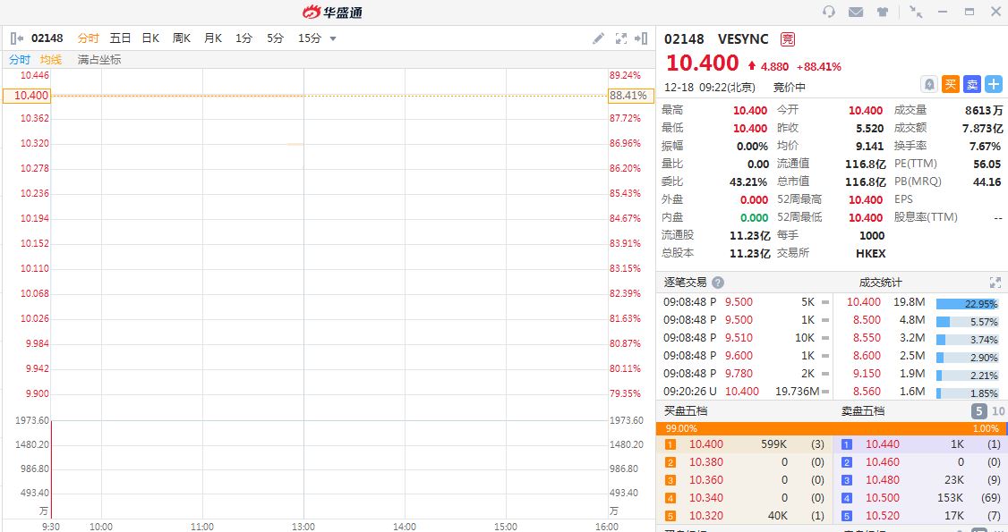Viewport: 1008px width, 532px height.
Task: Click 买 buy button
Action: click(x=951, y=84)
